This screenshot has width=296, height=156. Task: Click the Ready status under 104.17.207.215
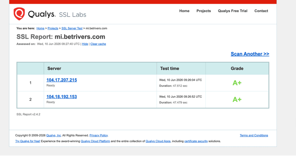(x=50, y=86)
